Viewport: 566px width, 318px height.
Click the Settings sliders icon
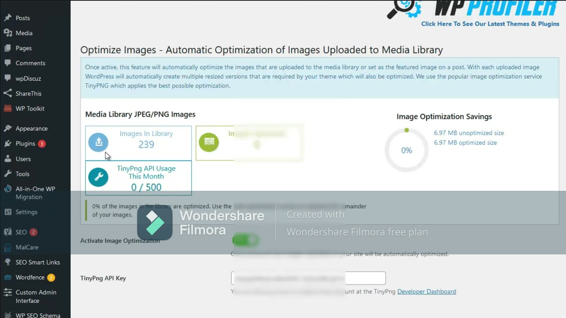click(8, 212)
